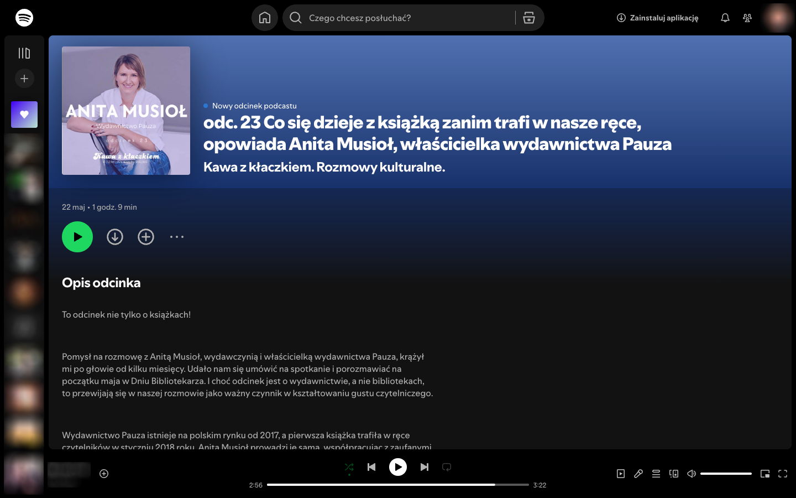Click "Zainstaluj aplikację" install link

coord(658,18)
